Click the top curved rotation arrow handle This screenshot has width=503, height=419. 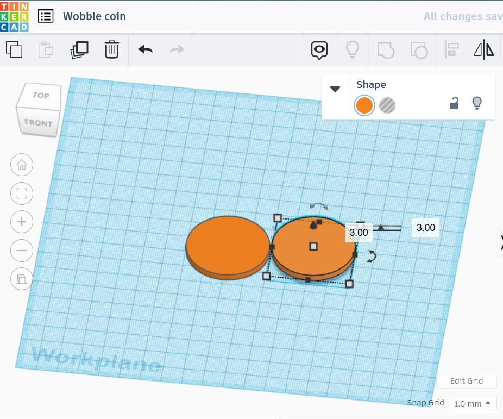tap(319, 207)
